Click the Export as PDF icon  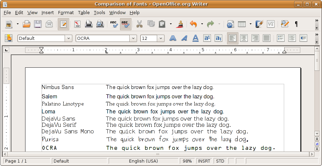click(77, 24)
